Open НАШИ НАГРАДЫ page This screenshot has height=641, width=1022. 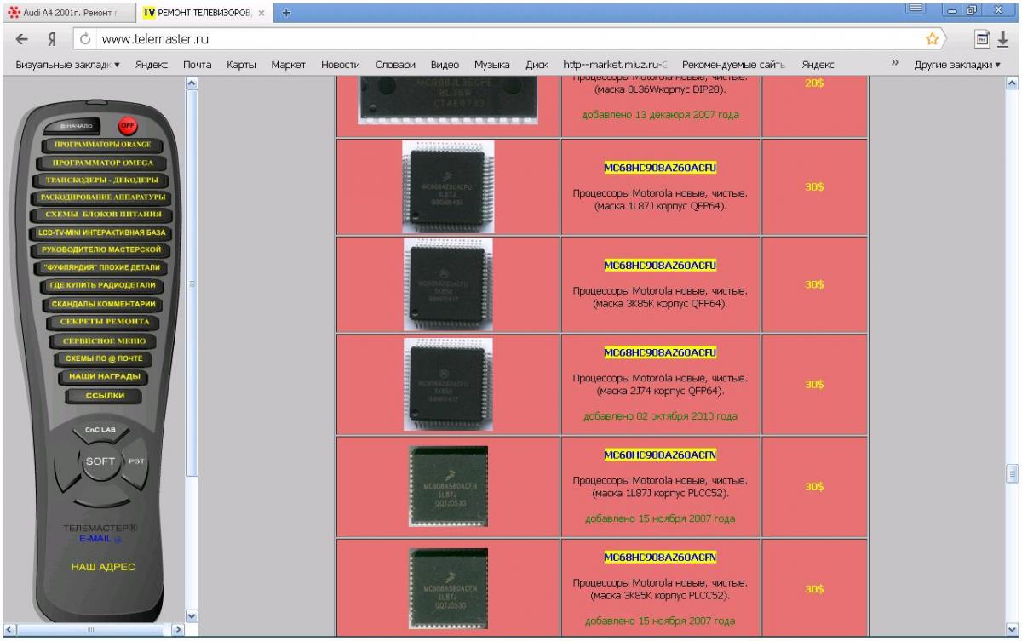[104, 376]
